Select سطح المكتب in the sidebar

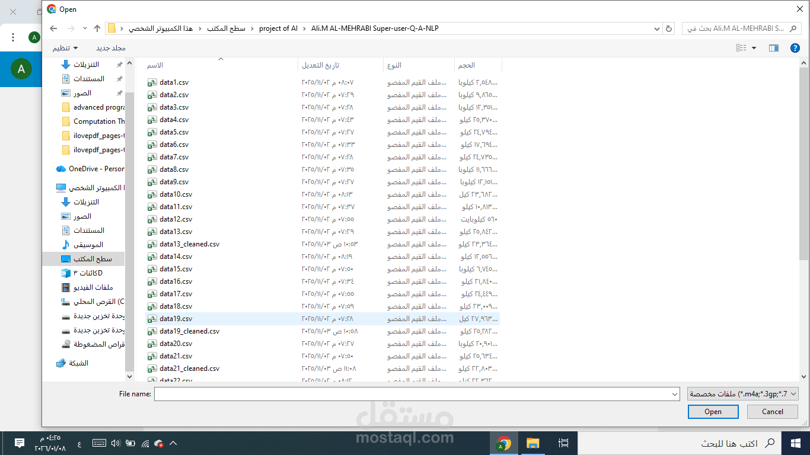[87, 259]
